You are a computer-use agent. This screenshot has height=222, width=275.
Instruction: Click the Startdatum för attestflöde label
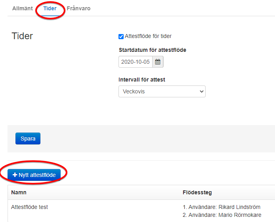[153, 50]
